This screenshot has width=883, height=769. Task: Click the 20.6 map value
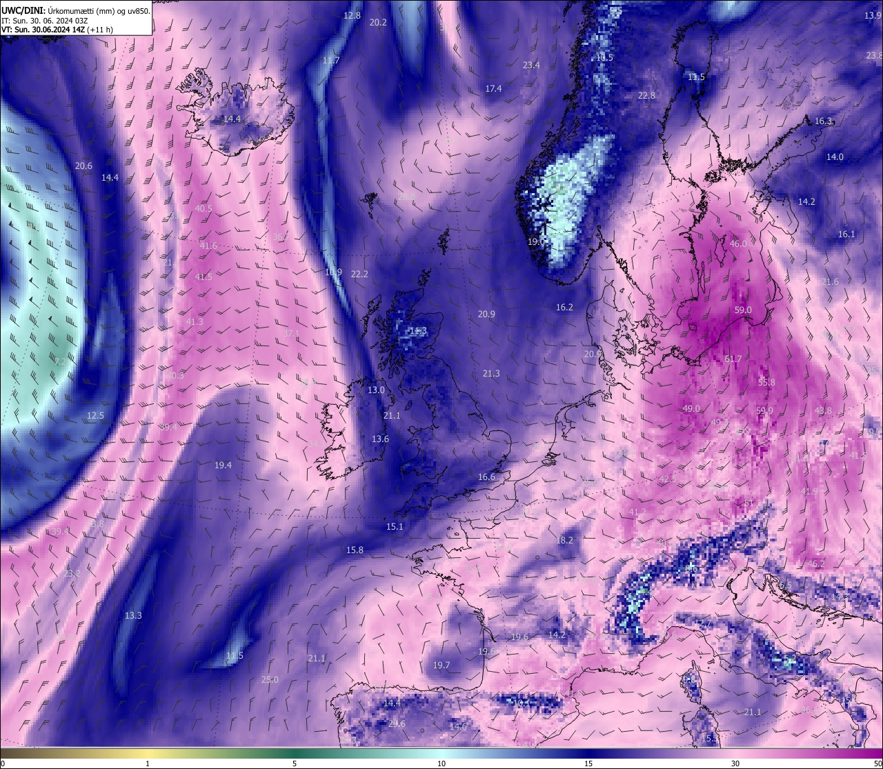click(x=83, y=166)
